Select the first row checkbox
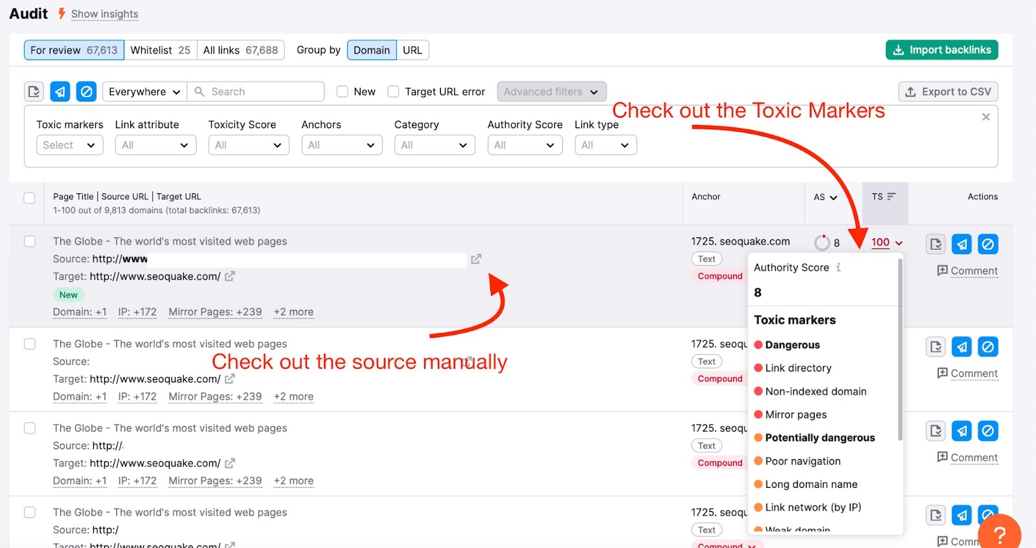 [30, 241]
